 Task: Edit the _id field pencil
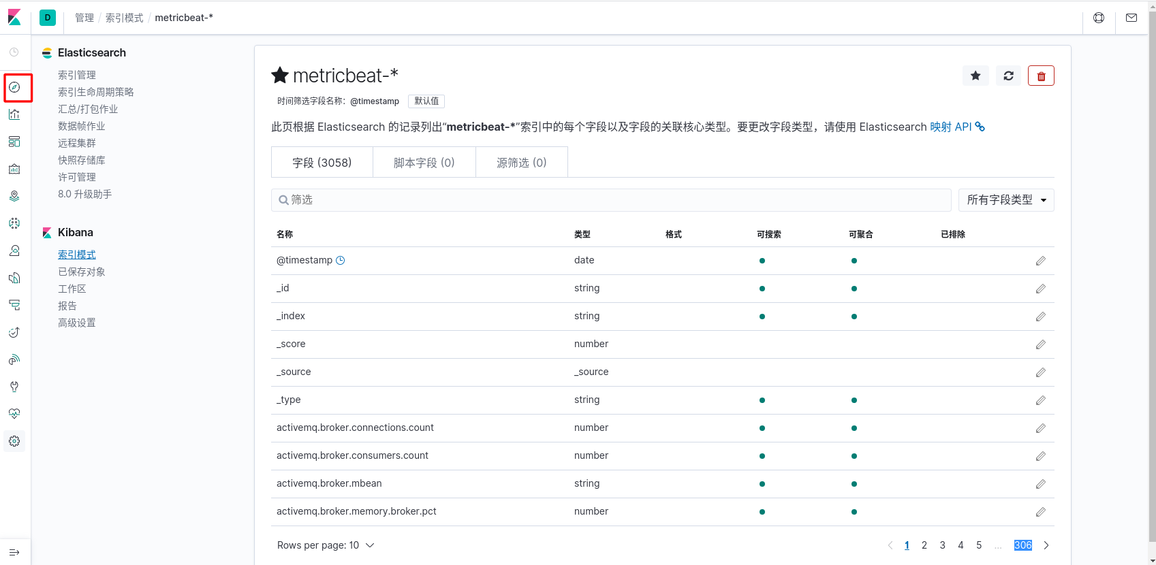click(1041, 289)
